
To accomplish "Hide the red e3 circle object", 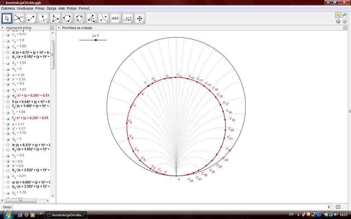I will coord(8,96).
